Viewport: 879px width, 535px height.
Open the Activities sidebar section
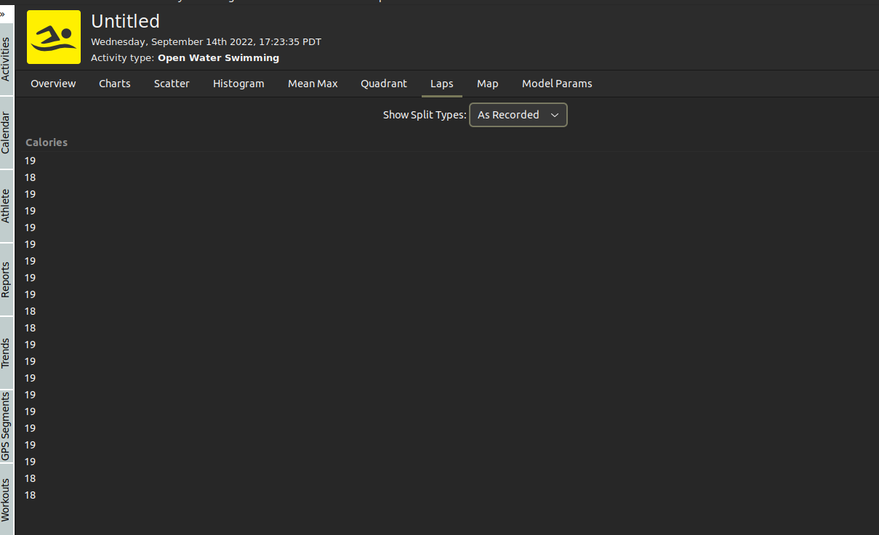[x=6, y=52]
